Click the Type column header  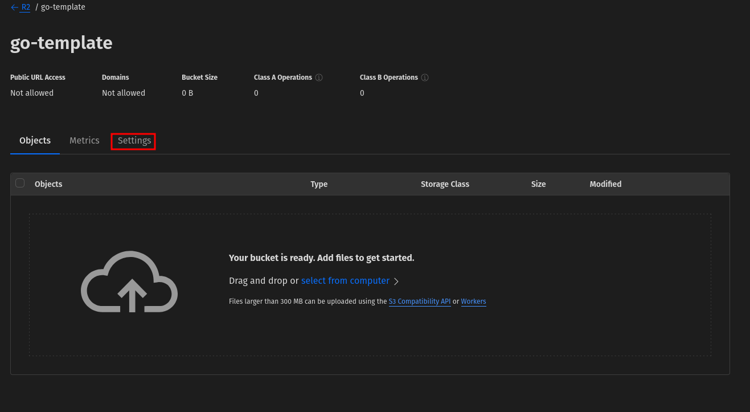tap(319, 184)
